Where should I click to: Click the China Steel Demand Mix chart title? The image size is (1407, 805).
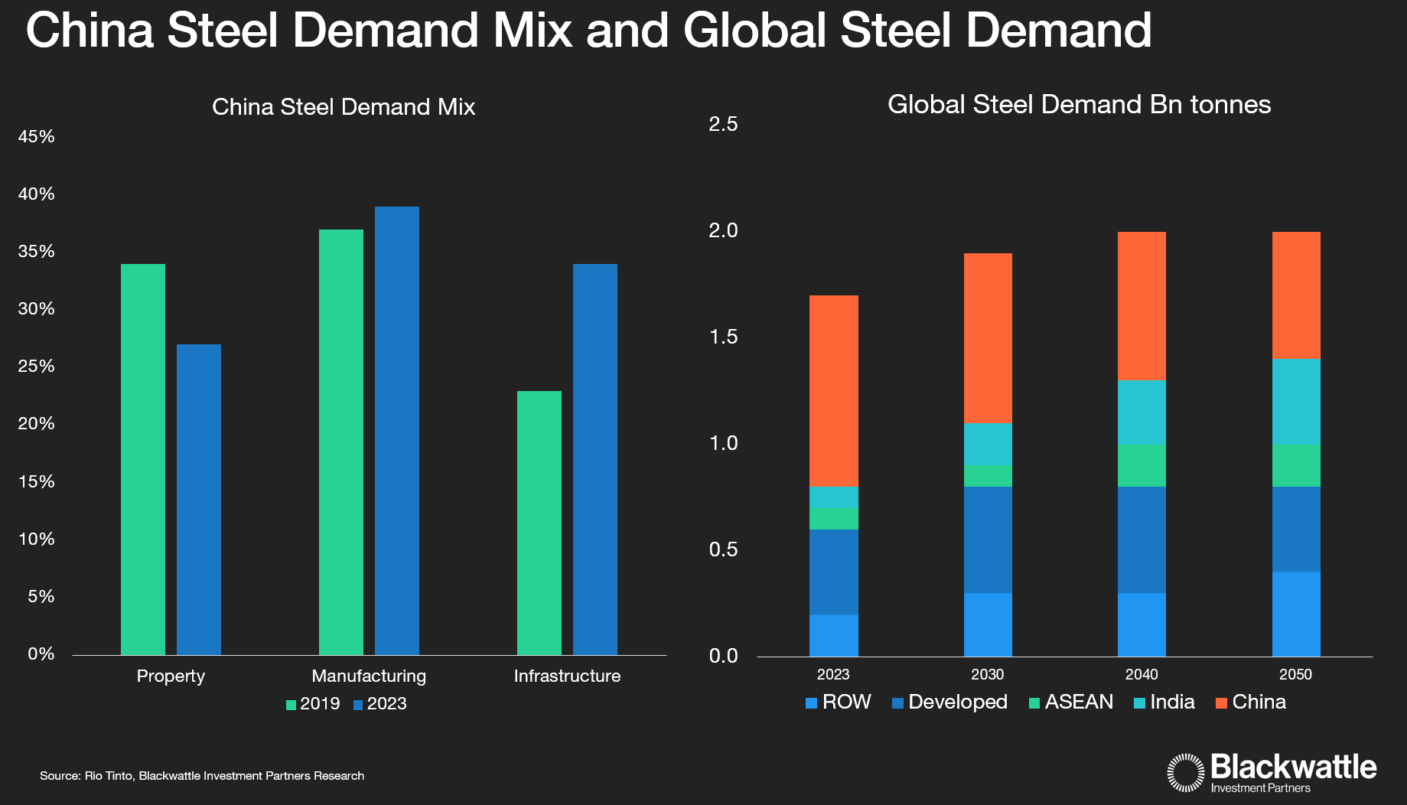point(344,106)
